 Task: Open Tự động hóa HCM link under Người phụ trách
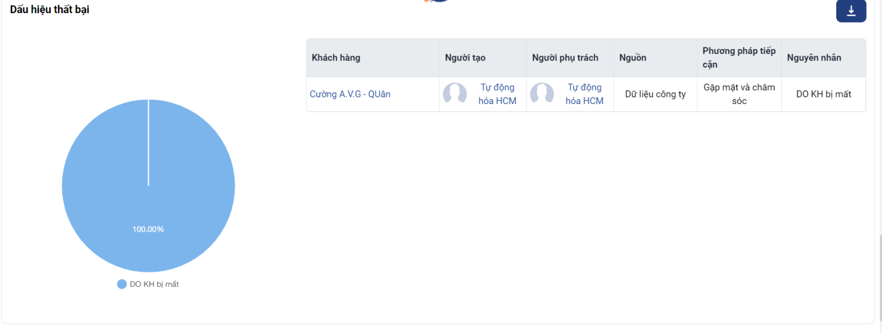tap(584, 94)
